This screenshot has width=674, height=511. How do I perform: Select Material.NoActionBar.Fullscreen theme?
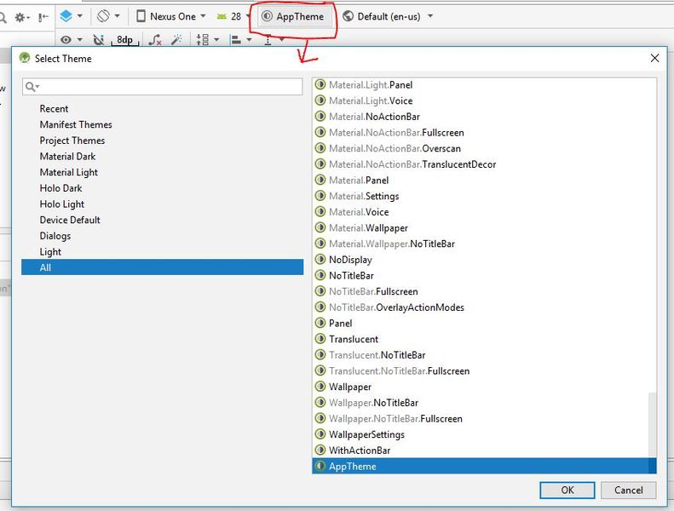pos(396,132)
